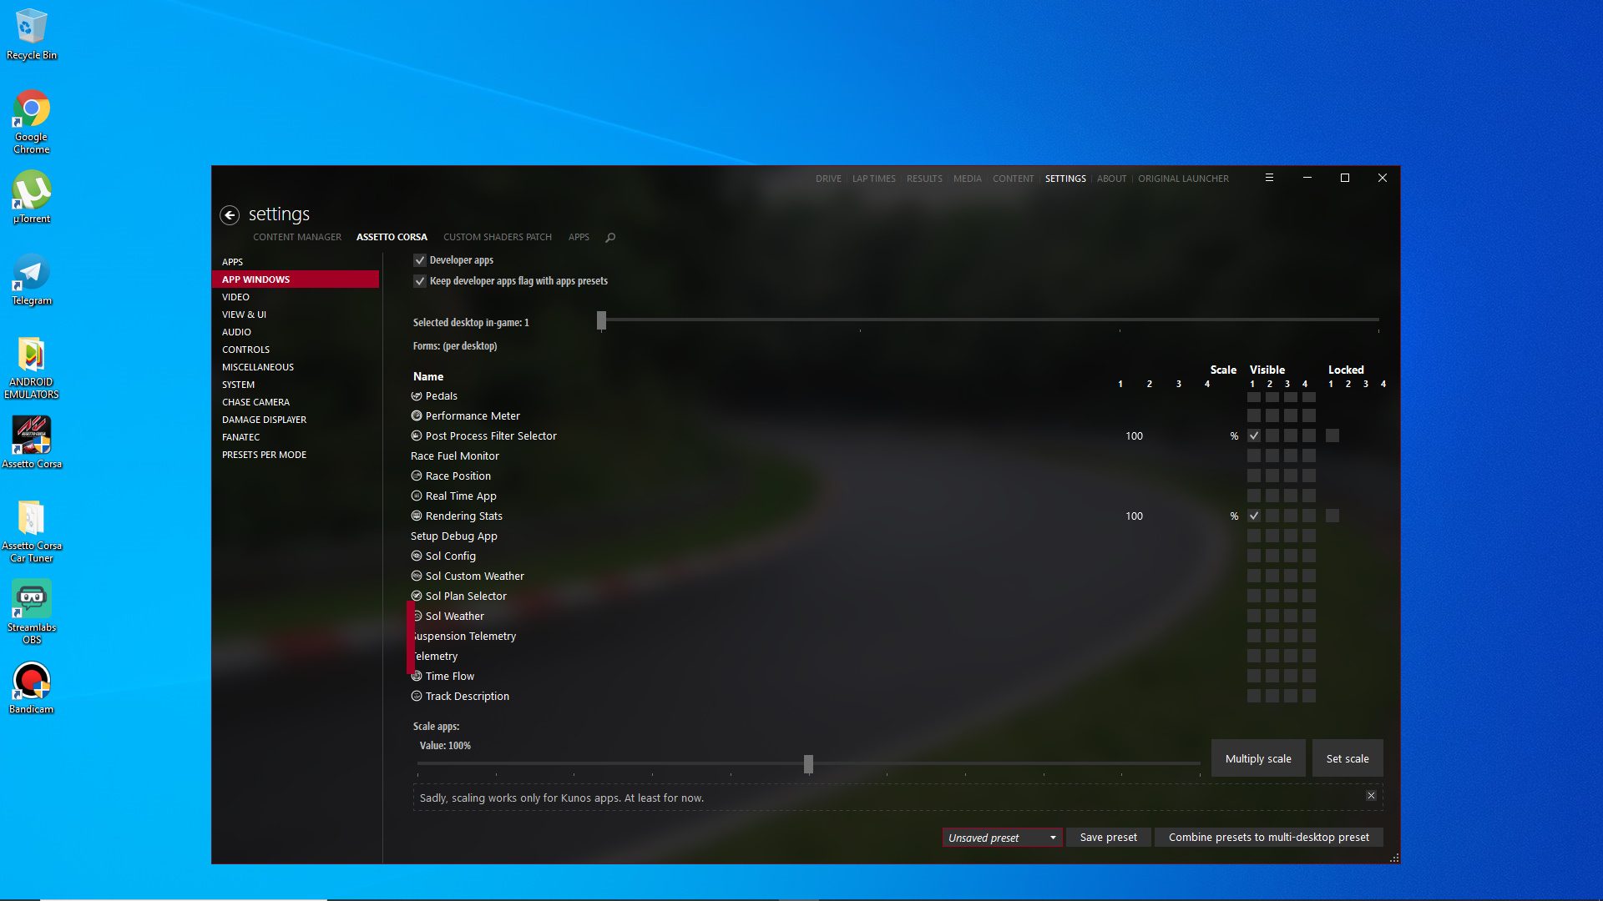Open the hamburger menu in the title bar
This screenshot has height=901, width=1603.
[x=1269, y=178]
